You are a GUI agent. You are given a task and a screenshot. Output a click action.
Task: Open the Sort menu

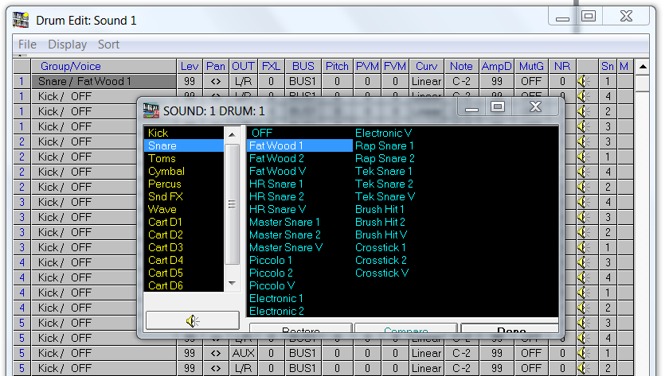coord(108,45)
